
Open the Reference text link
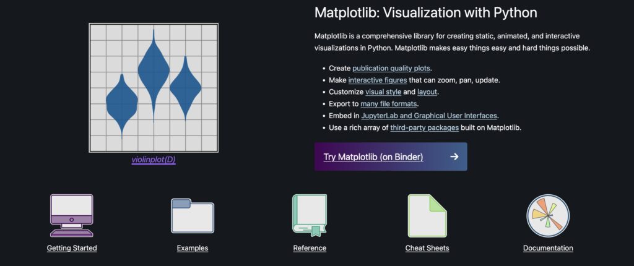point(310,248)
